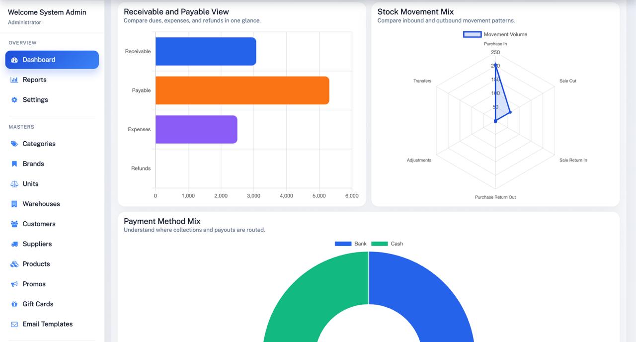Toggle the Movement Volume legend

(495, 34)
